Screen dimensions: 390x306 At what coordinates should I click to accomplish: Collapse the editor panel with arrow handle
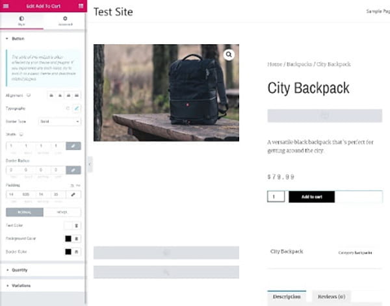[90, 164]
